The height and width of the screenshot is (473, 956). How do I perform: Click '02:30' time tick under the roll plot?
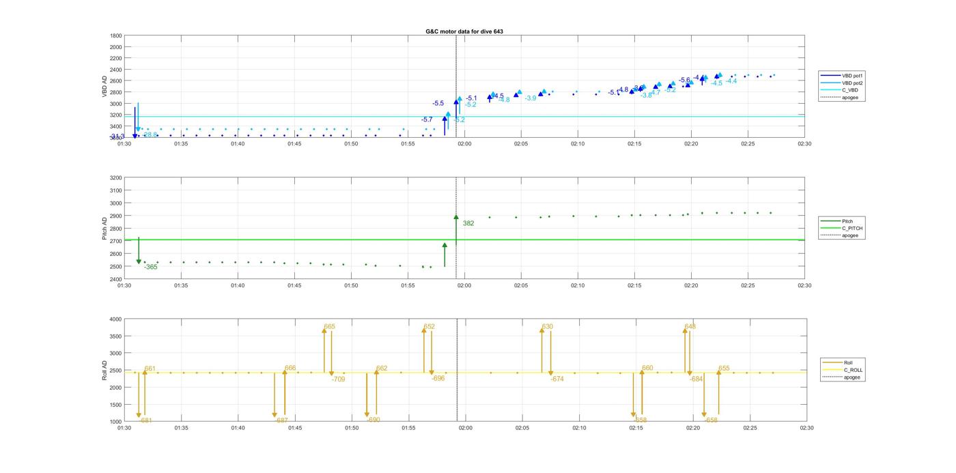click(x=806, y=428)
